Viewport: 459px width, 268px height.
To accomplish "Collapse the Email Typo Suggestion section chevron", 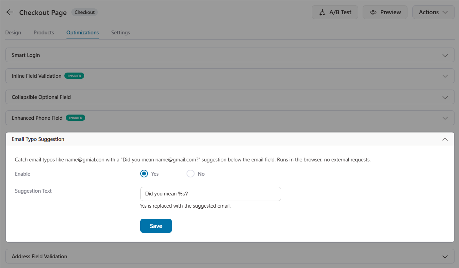I will tap(445, 139).
